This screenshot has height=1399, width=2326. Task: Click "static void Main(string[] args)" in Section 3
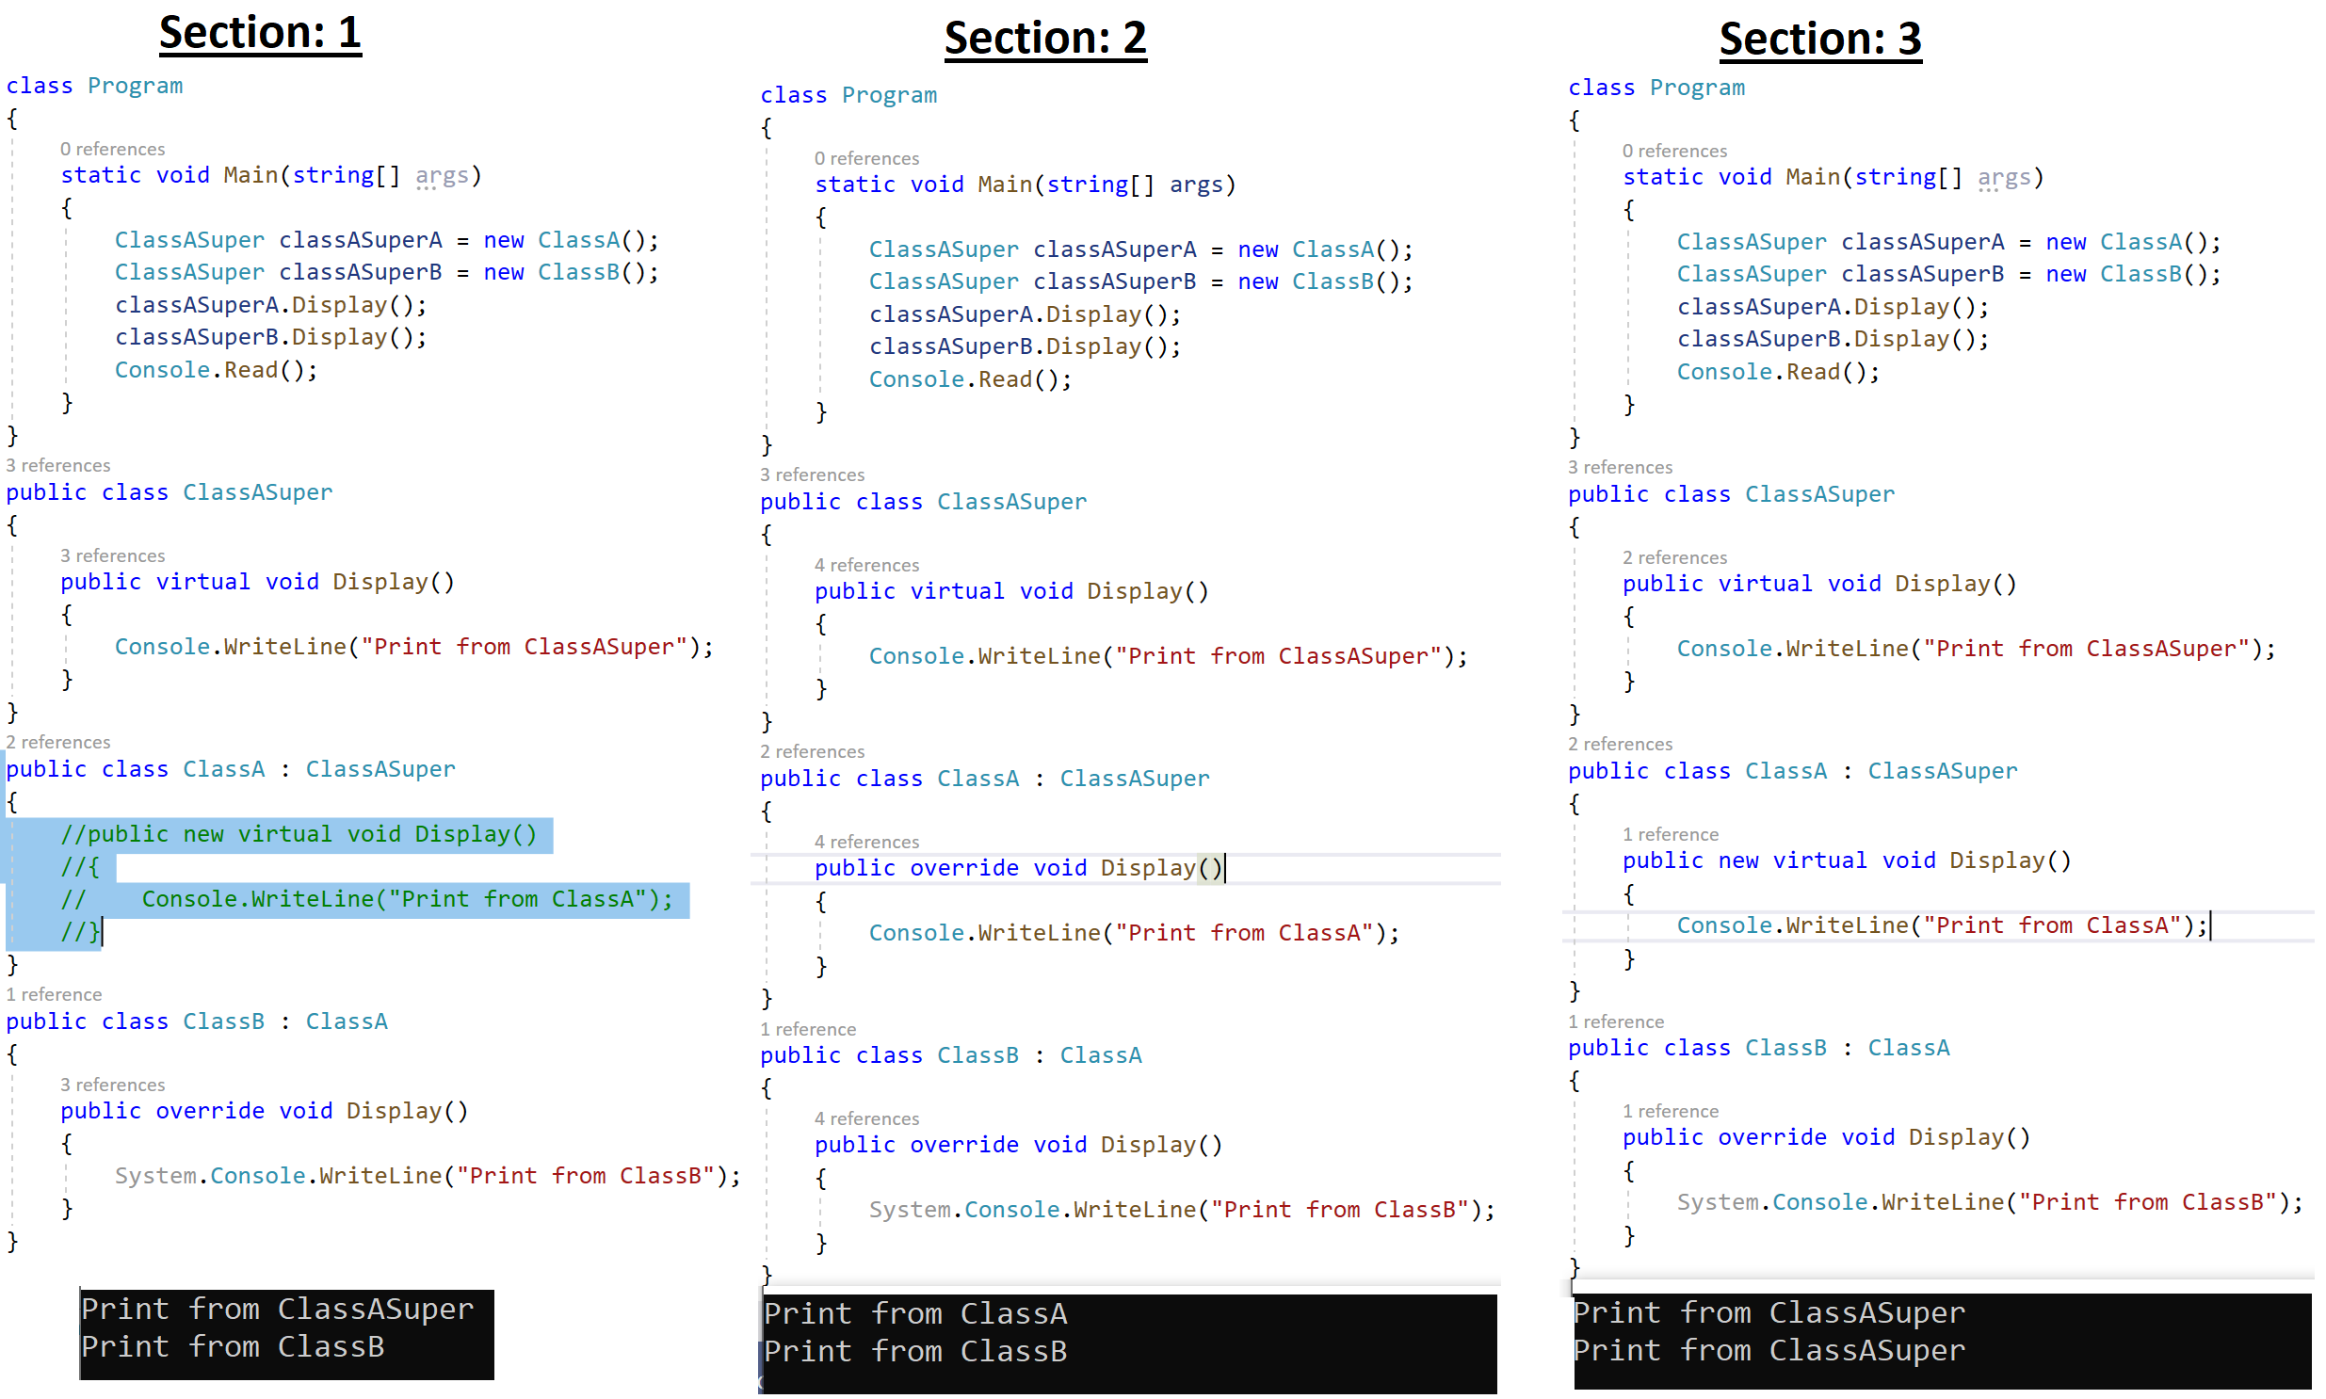[1833, 177]
